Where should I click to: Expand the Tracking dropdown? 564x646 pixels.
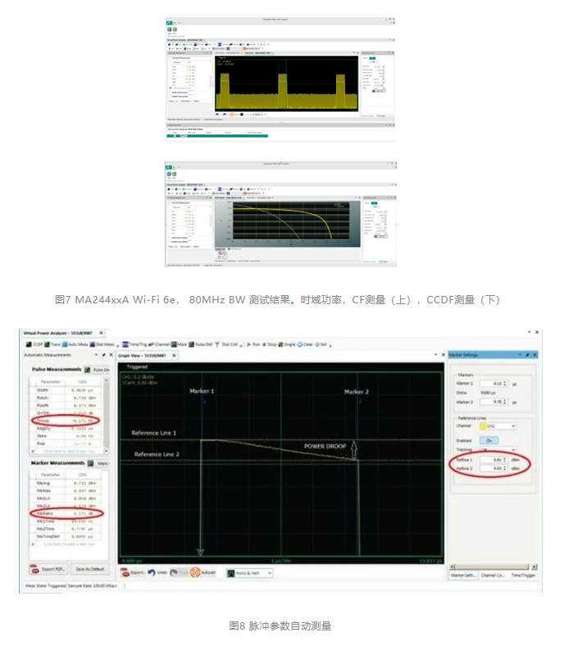pos(502,450)
